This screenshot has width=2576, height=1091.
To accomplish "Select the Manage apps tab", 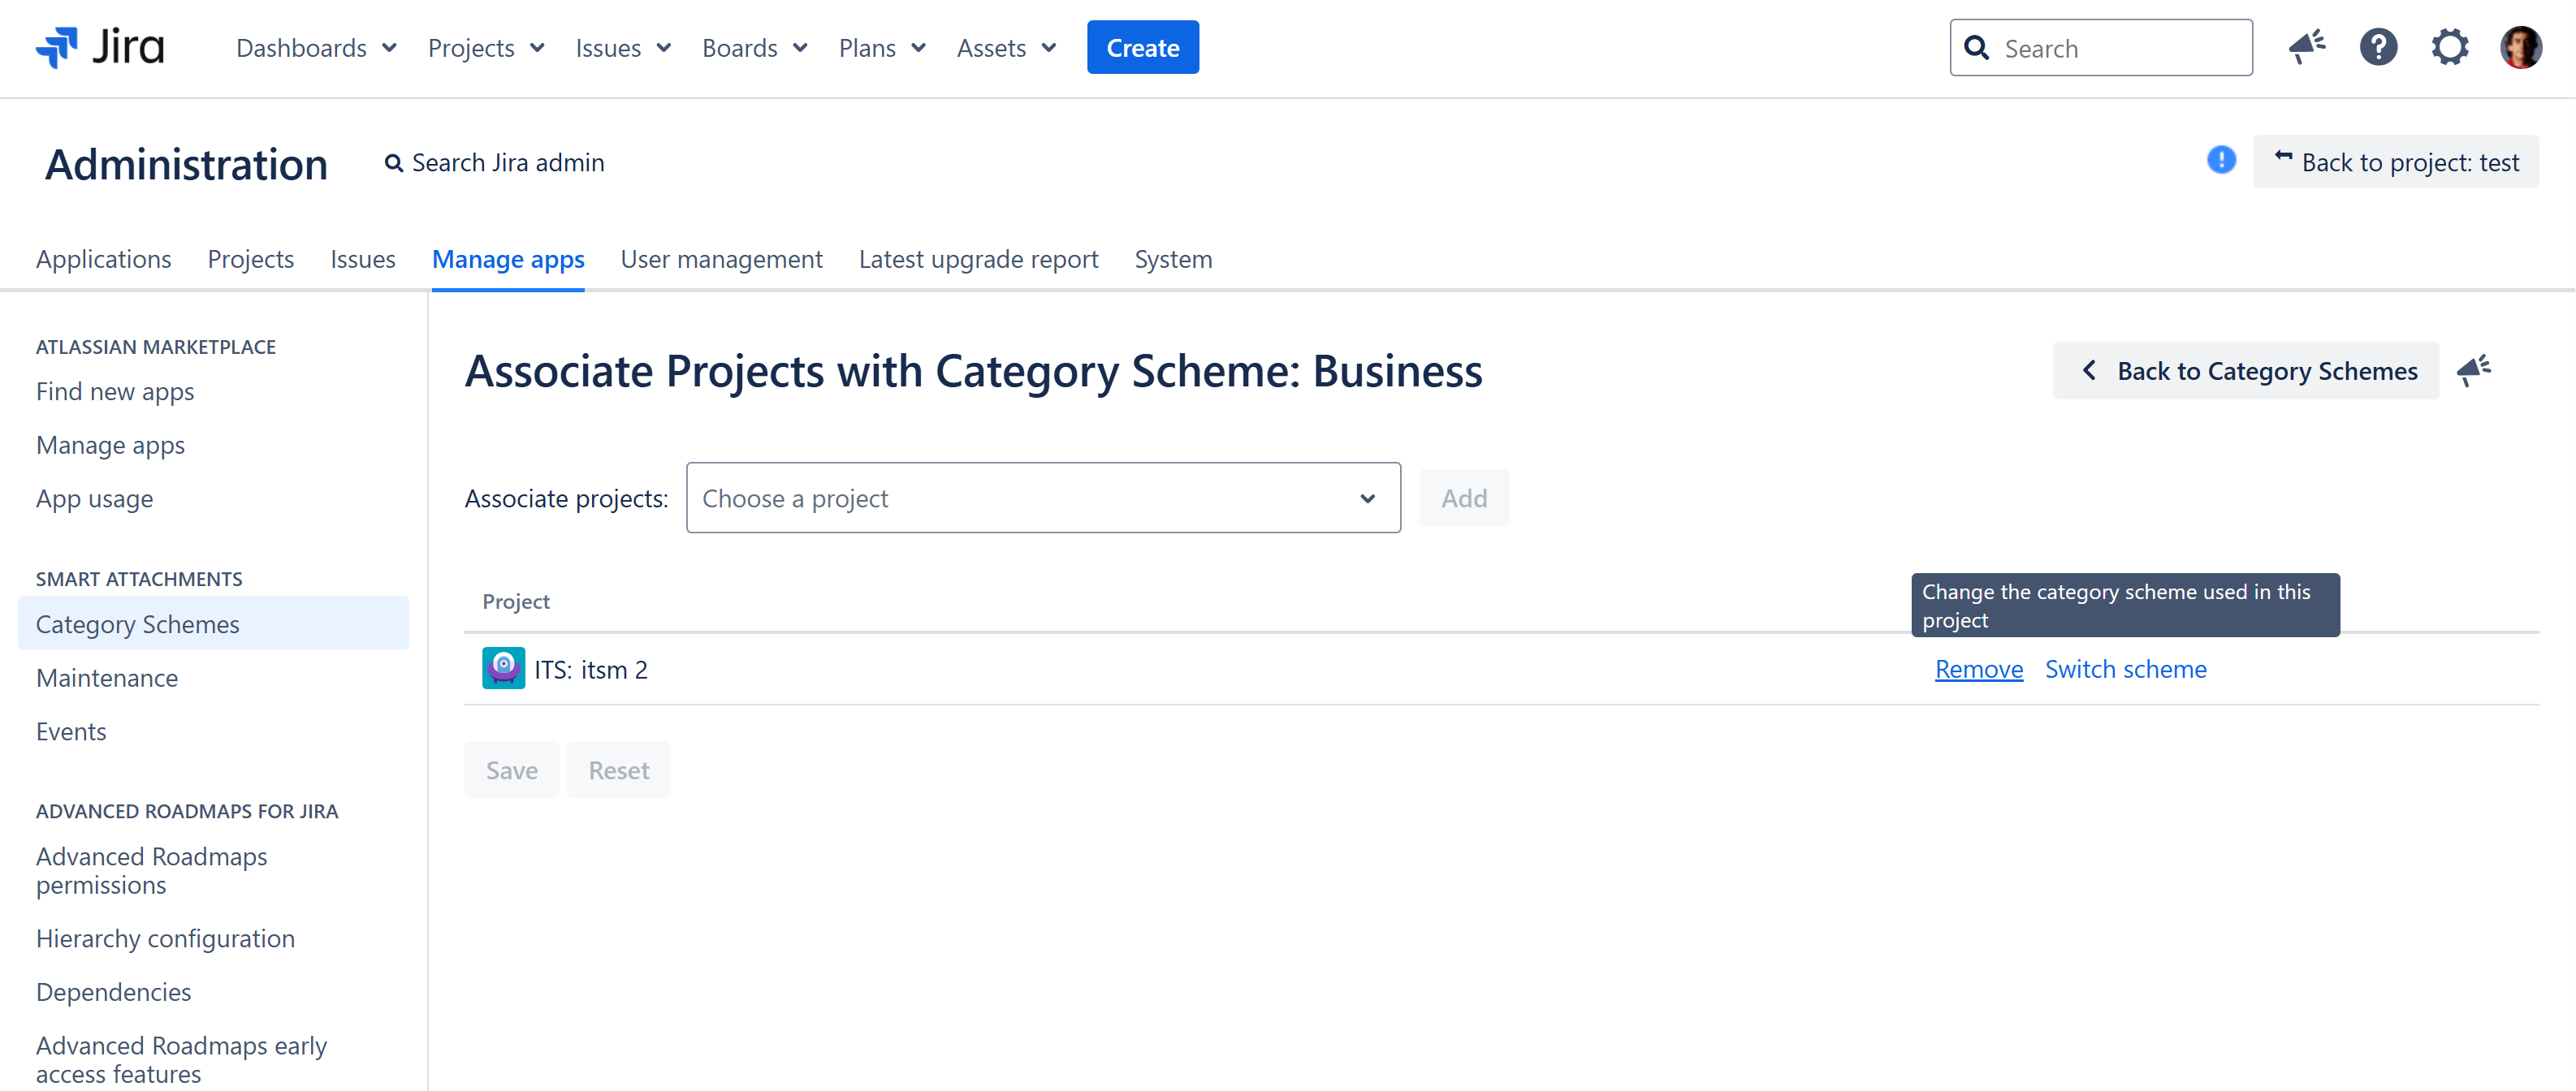I will click(x=508, y=260).
